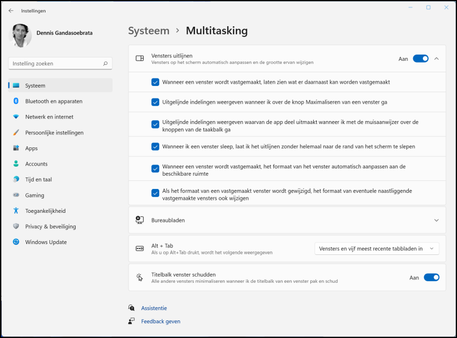The height and width of the screenshot is (338, 457).
Task: Click the Titelbalk venster schudden cursor icon
Action: pos(140,277)
